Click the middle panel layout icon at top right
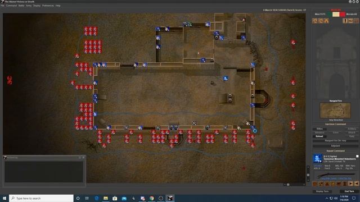The image size is (360, 202). (350, 21)
